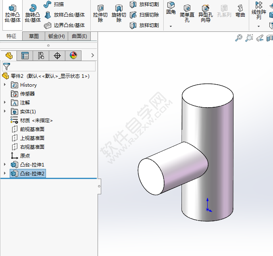Select the 原点 origin item
Image resolution: width=273 pixels, height=256 pixels.
click(x=21, y=156)
